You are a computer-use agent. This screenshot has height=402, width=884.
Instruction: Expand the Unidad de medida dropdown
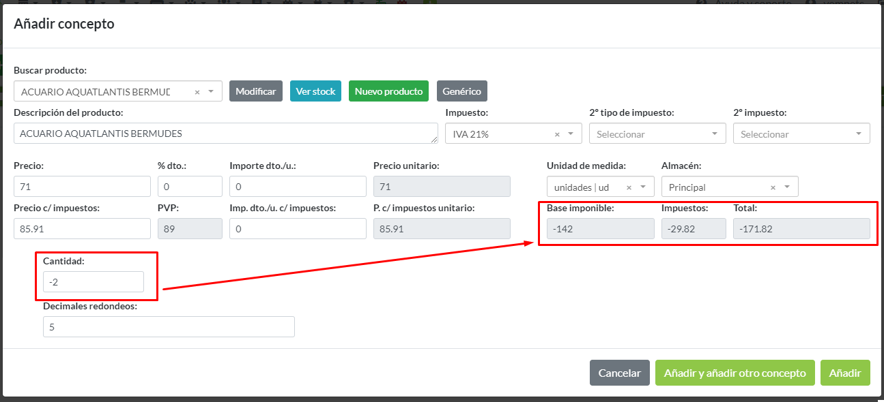(643, 187)
